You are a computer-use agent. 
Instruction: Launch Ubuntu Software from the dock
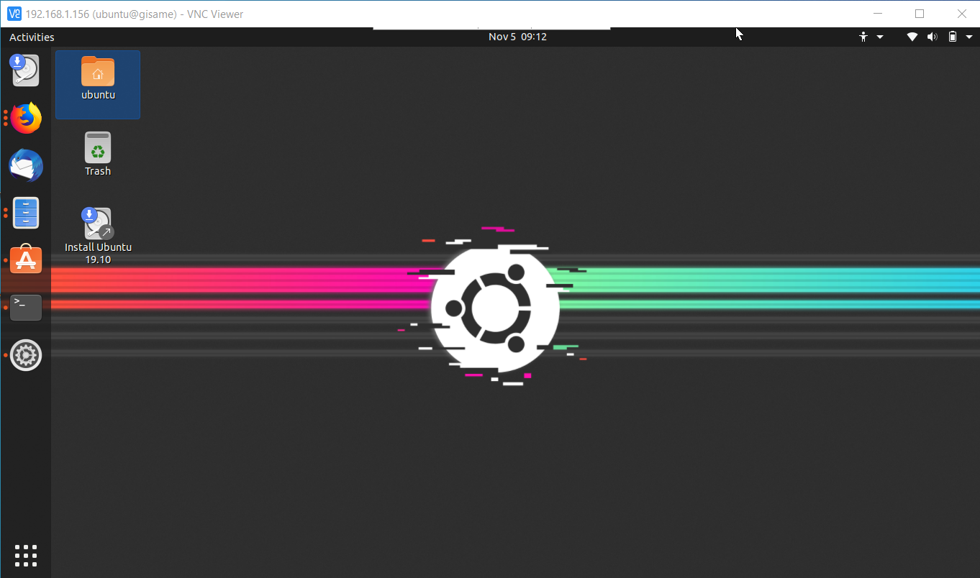tap(26, 260)
